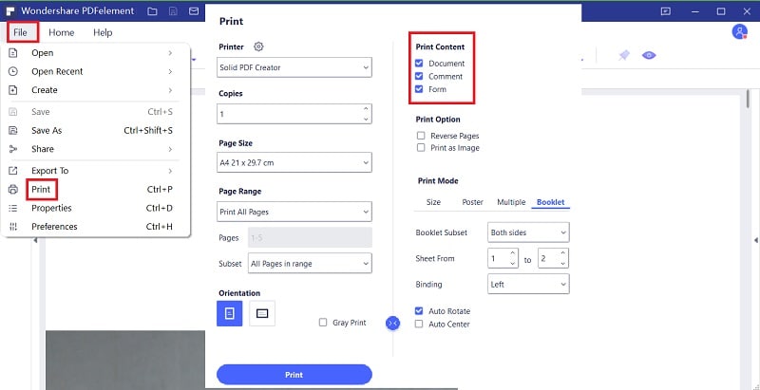Click the vertical scrollbar of document view
The height and width of the screenshot is (390, 760).
748,99
